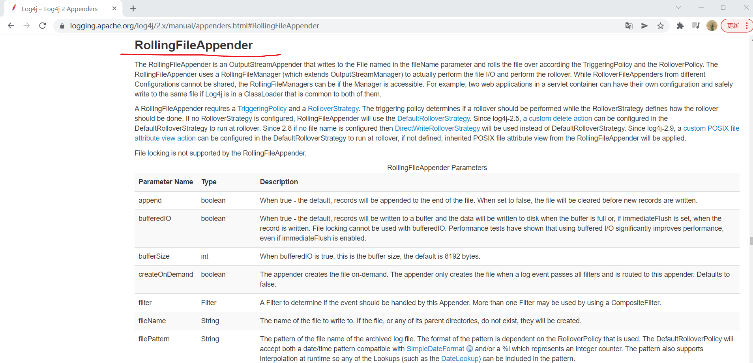
Task: Click the RollingFileAppender heading
Action: coord(193,45)
